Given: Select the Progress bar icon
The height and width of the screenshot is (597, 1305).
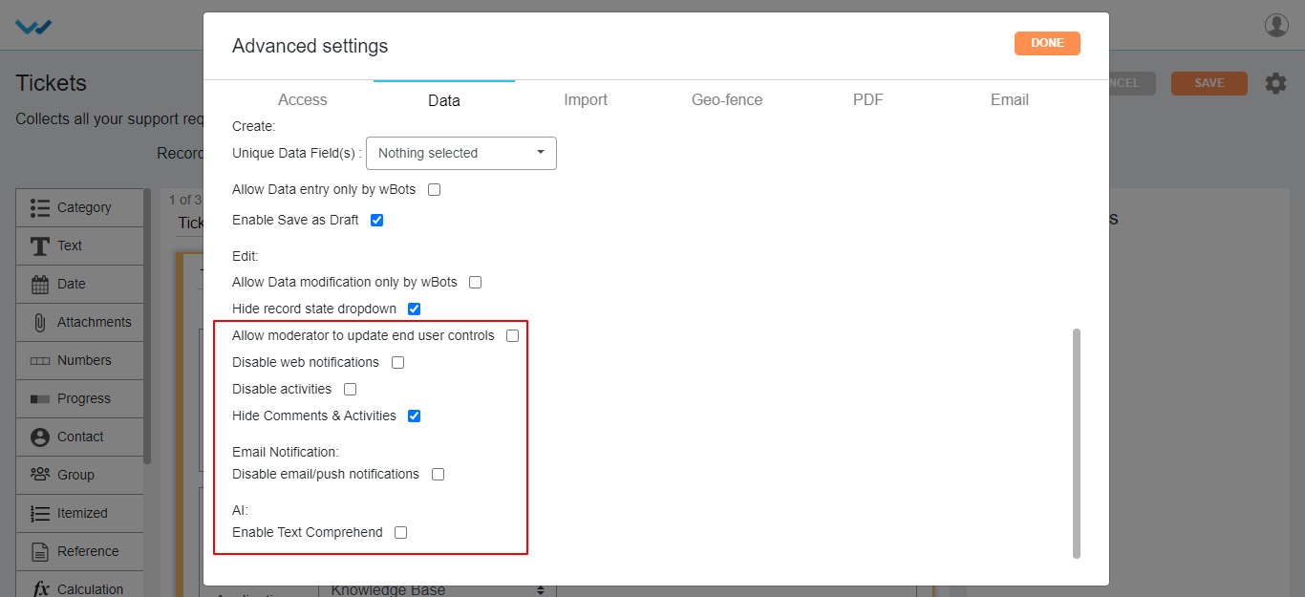Looking at the screenshot, I should coord(40,398).
